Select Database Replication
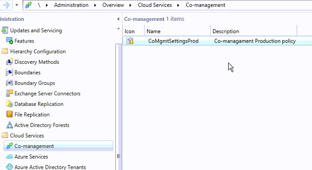 (x=39, y=104)
